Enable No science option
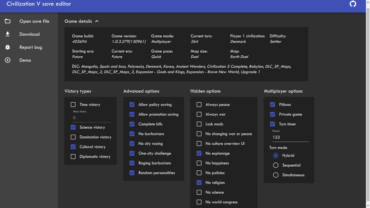 pos(199,192)
